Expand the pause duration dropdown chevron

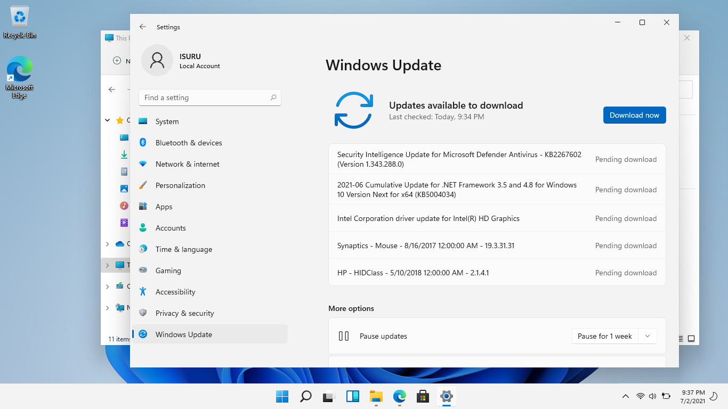(648, 336)
